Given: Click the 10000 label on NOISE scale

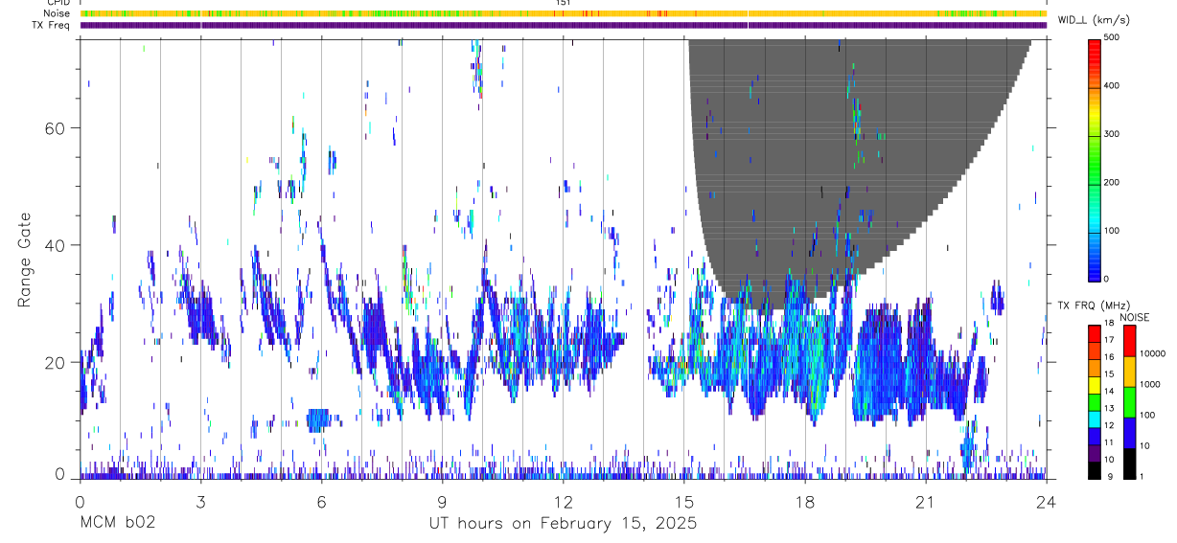Looking at the screenshot, I should pos(1155,354).
